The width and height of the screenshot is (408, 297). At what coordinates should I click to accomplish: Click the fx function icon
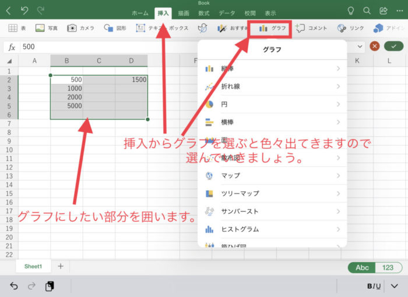pos(12,47)
